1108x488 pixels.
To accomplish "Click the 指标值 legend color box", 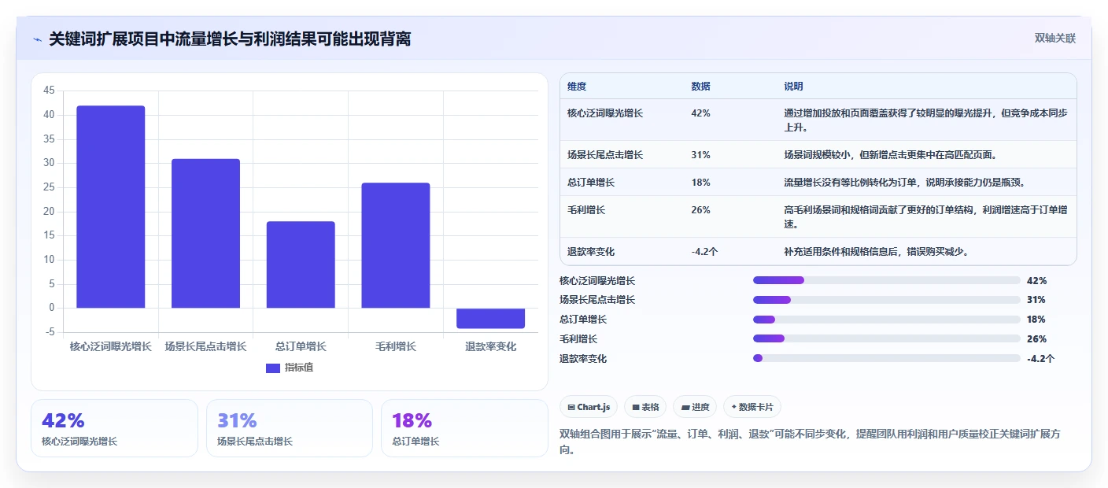I will click(x=273, y=368).
